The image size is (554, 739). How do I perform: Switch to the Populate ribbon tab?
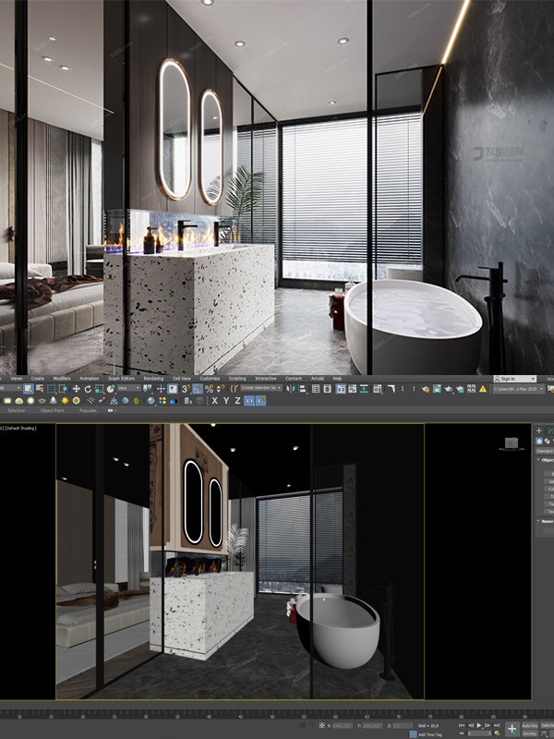88,410
